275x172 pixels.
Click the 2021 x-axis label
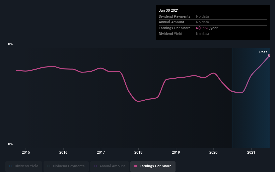pyautogui.click(x=251, y=152)
